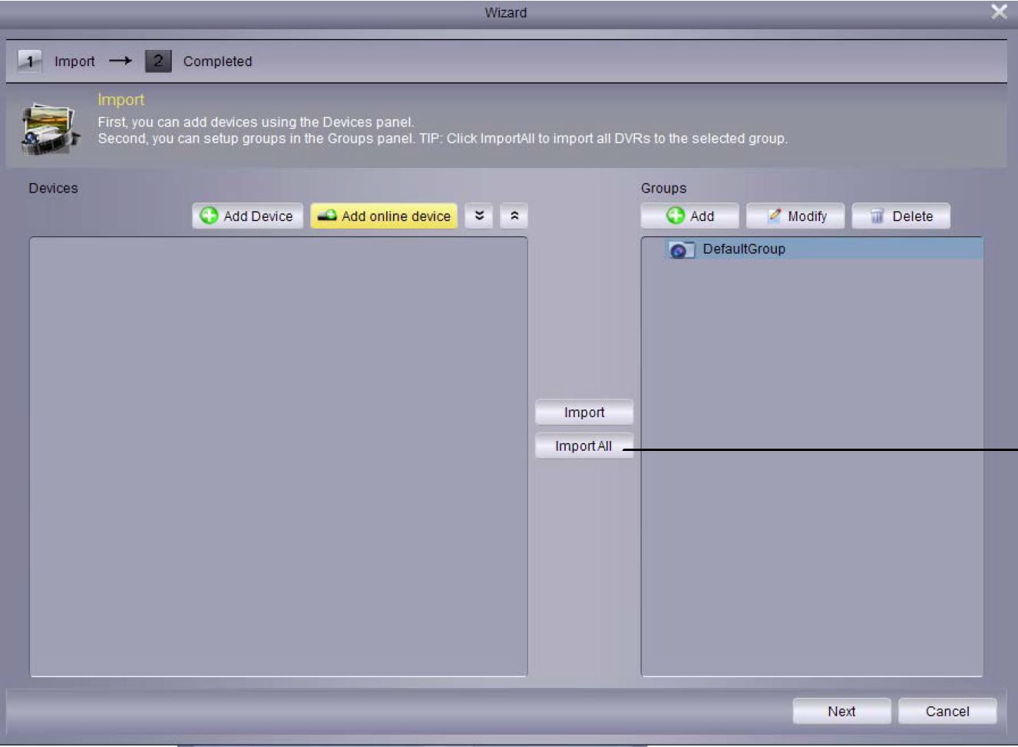Viewport: 1018px width, 747px height.
Task: Click the camera icon beside DefaultGroup
Action: coord(679,250)
